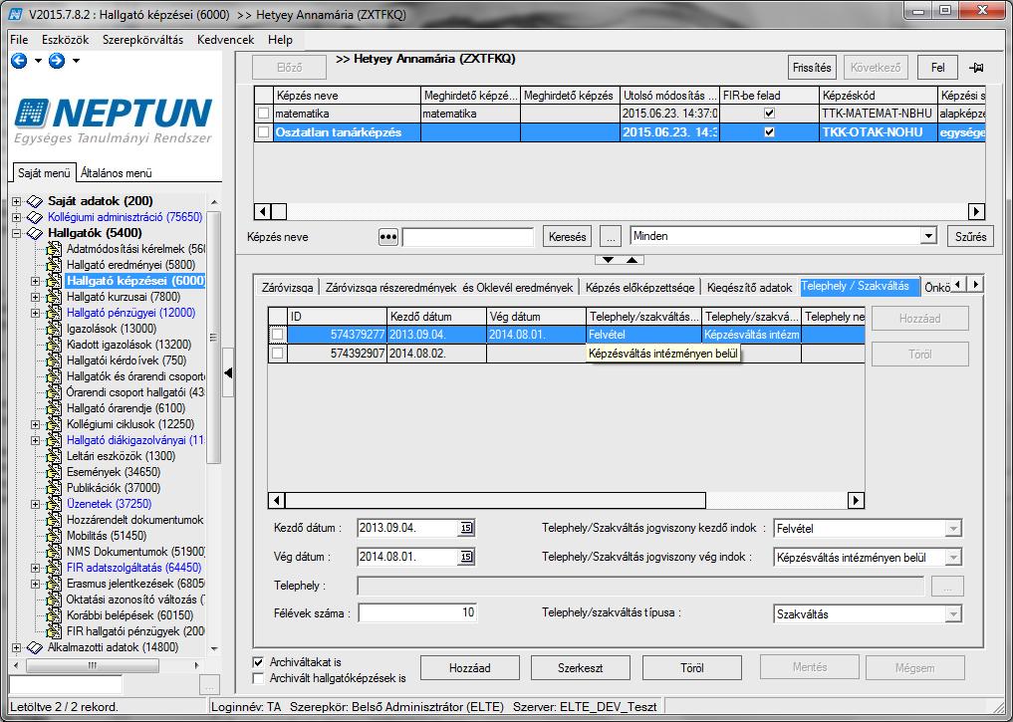Viewport: 1013px width, 722px height.
Task: Open the jogviszony vég indok dropdown
Action: coord(953,558)
